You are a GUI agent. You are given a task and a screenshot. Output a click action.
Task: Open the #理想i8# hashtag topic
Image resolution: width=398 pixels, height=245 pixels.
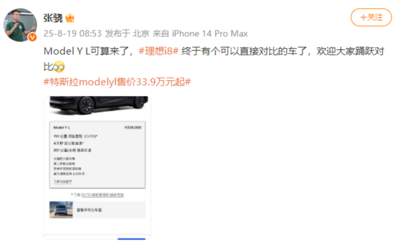[158, 51]
